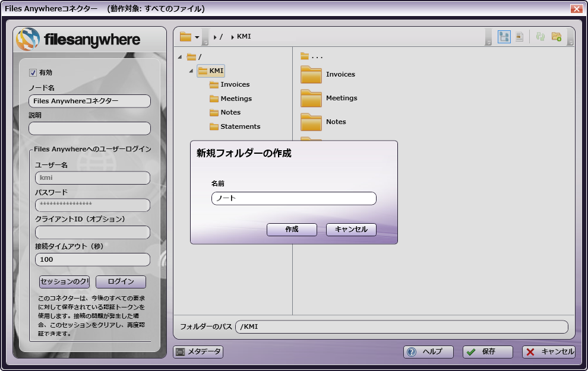Select Invoices folder in the tree
The height and width of the screenshot is (371, 588).
pos(229,85)
